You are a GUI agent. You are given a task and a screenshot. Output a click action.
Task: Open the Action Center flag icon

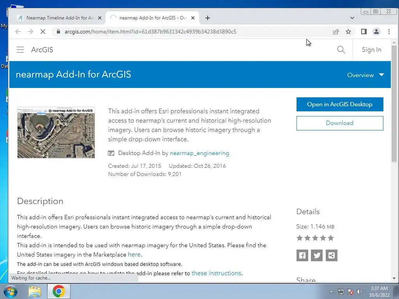tap(350, 292)
